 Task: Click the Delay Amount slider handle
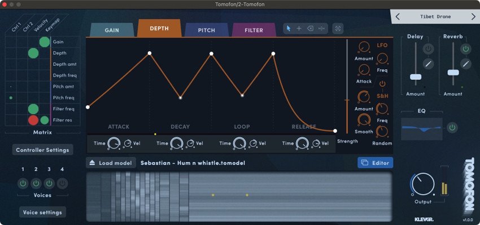pos(416,76)
